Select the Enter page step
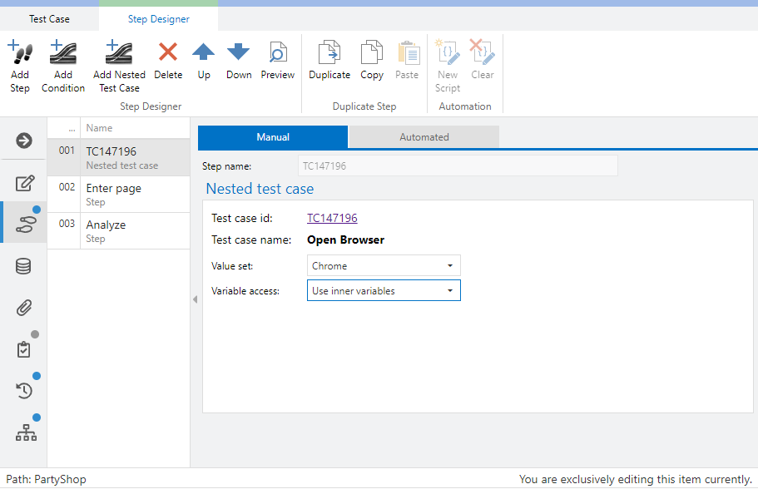 click(x=114, y=194)
